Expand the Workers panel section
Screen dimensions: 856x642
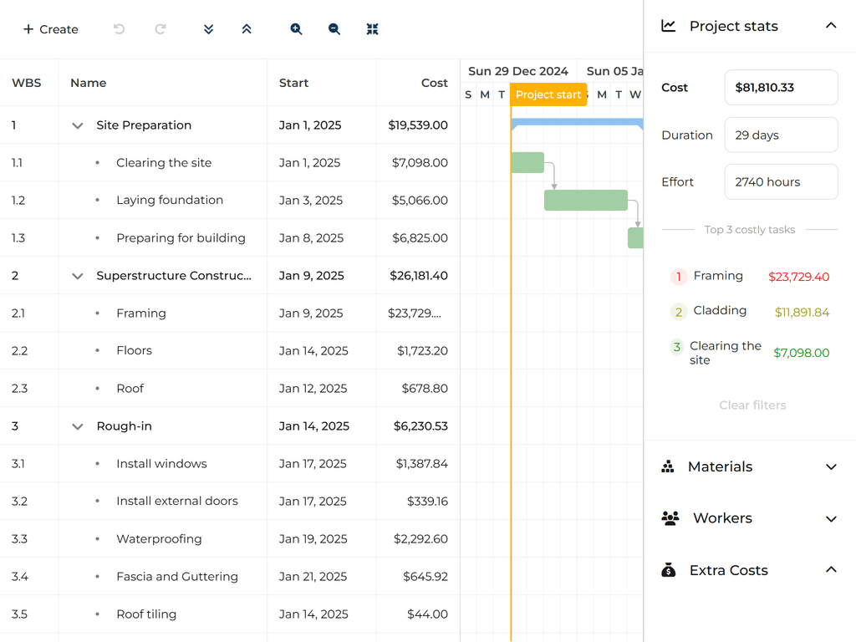tap(830, 518)
